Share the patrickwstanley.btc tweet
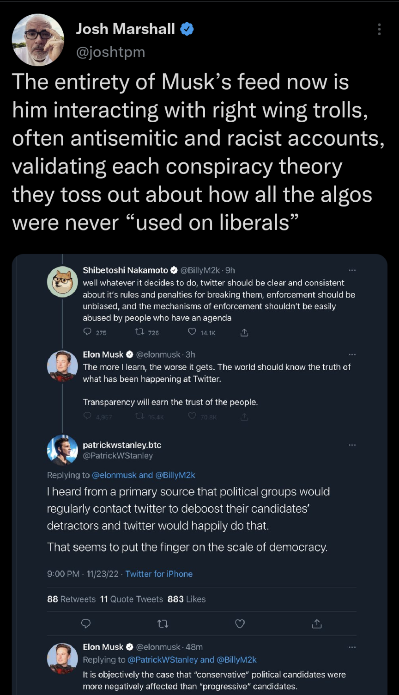 (317, 624)
